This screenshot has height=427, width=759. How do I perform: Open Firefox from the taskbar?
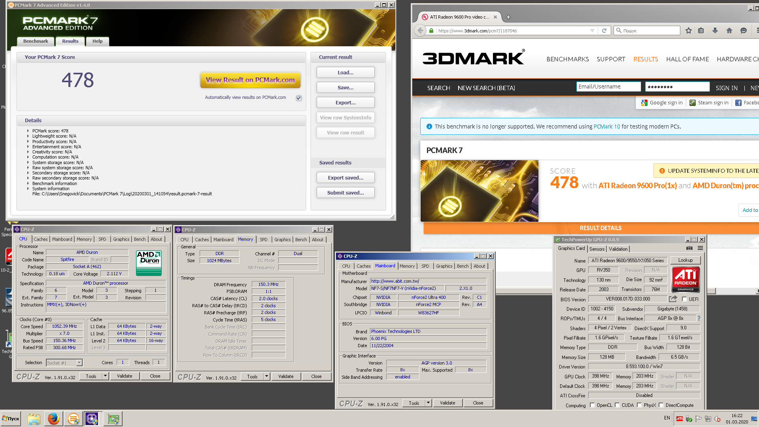54,419
